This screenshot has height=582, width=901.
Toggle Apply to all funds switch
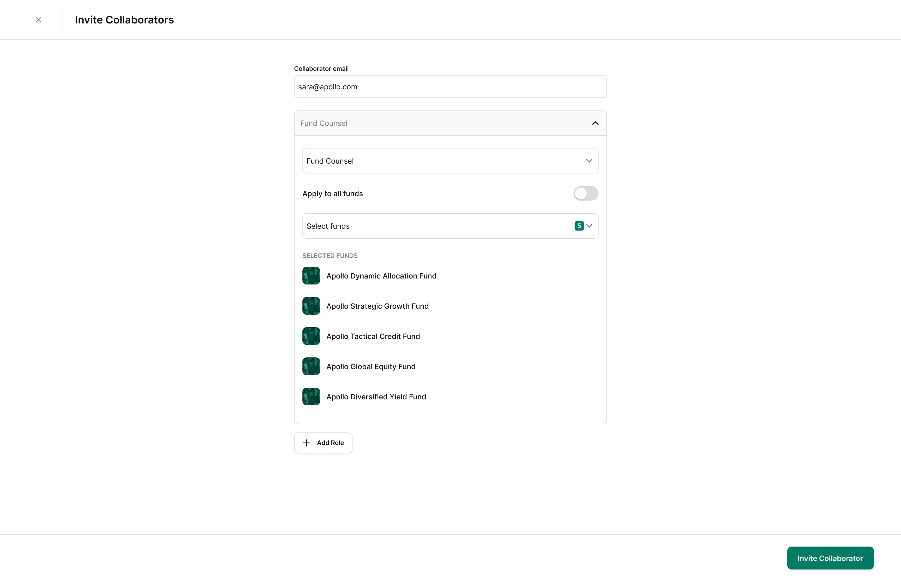[x=586, y=194]
